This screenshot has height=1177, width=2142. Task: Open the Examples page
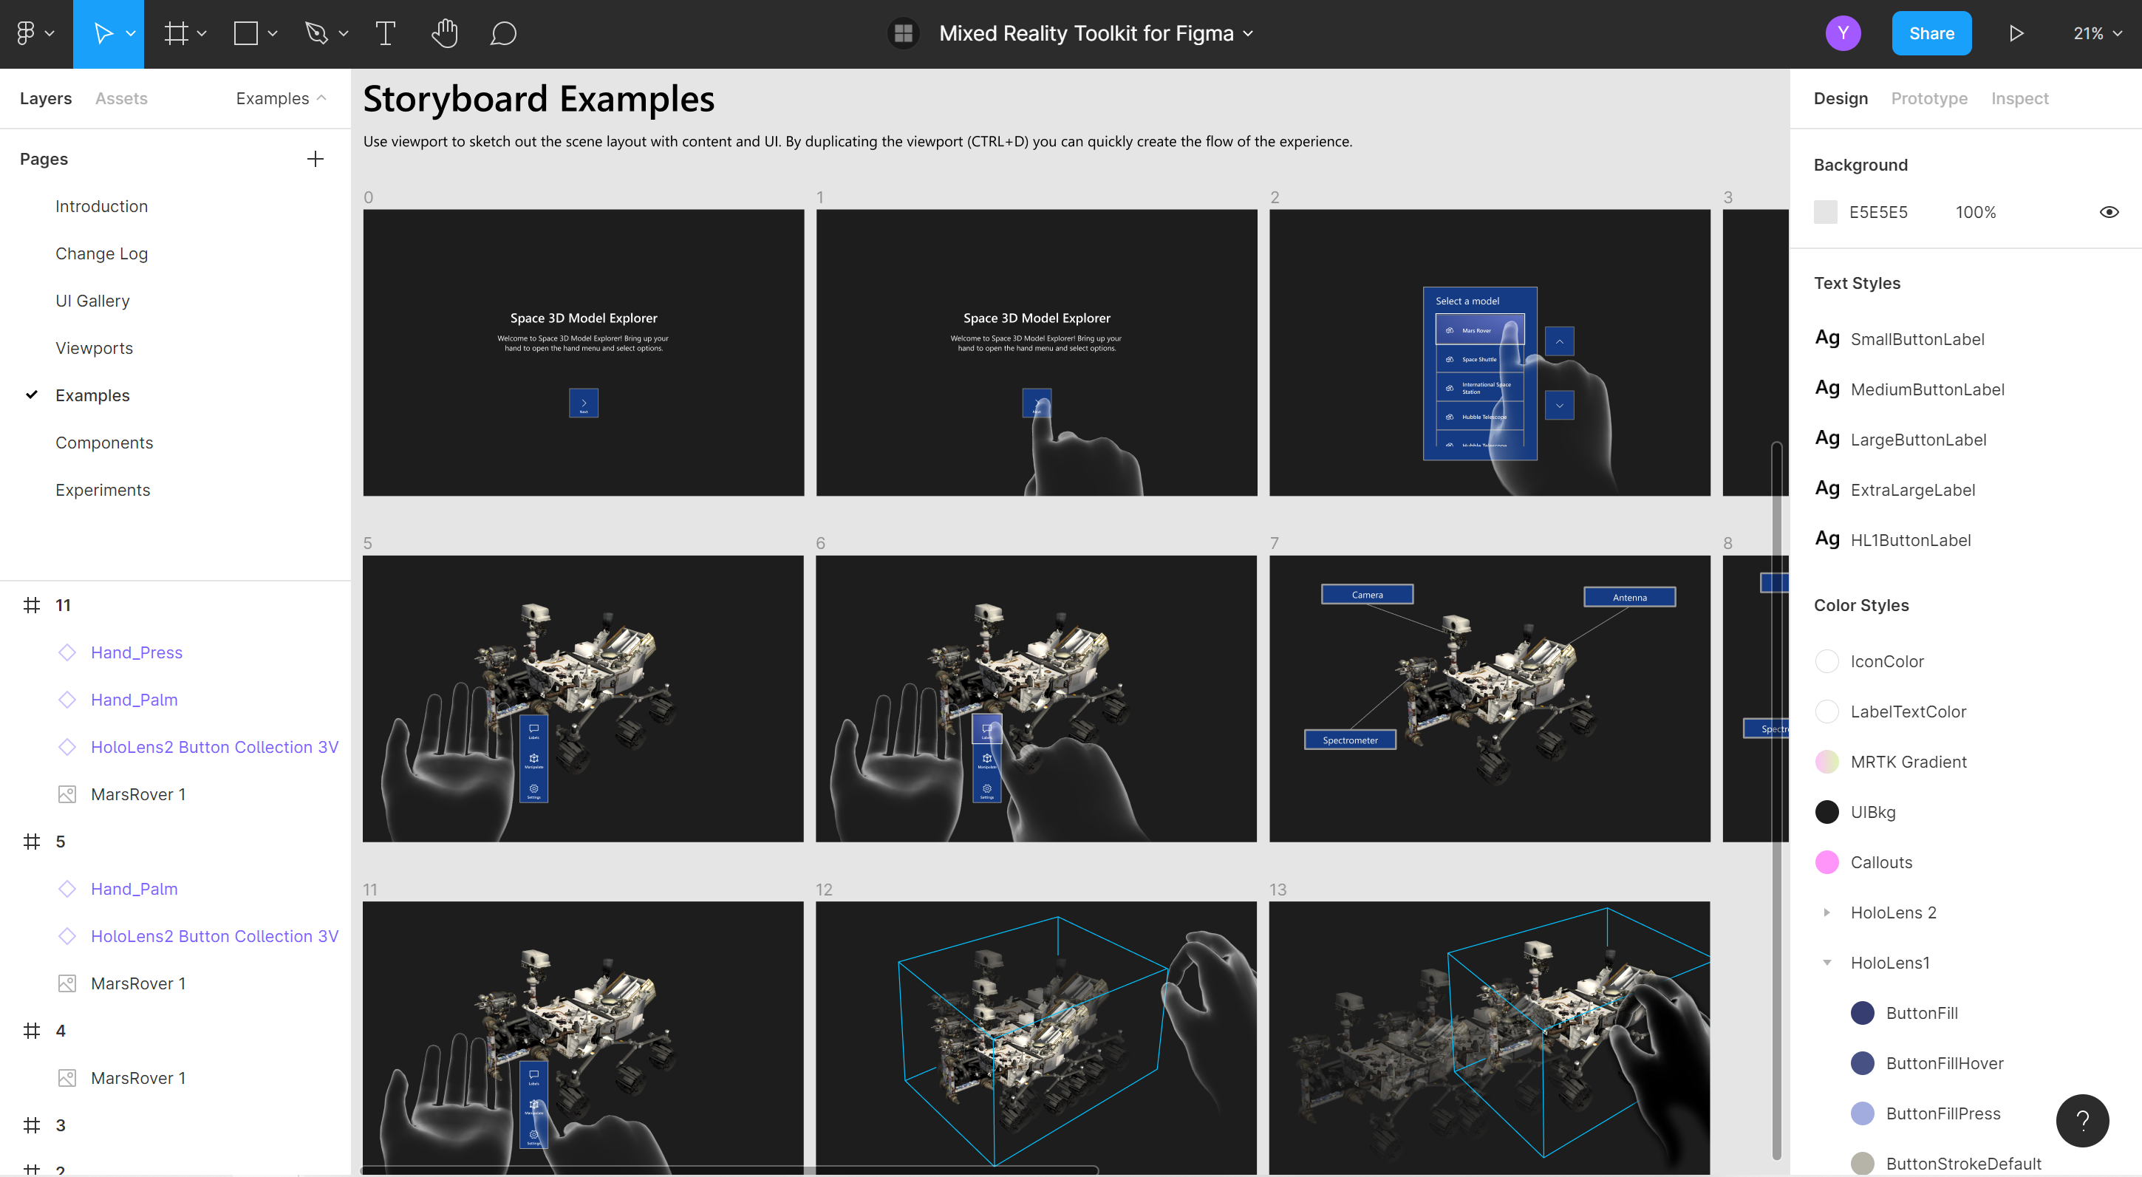93,395
